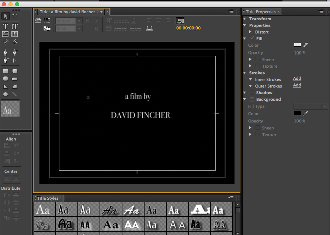The width and height of the screenshot is (330, 235).
Task: Add an Inner Stroke
Action: pyautogui.click(x=297, y=78)
